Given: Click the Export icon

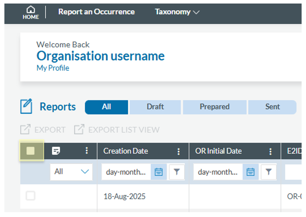Looking at the screenshot, I should [25, 130].
